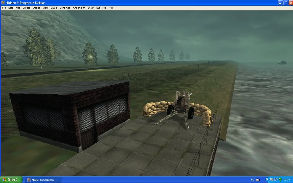
Task: Select the artillery gun in the viewport
Action: pyautogui.click(x=180, y=110)
